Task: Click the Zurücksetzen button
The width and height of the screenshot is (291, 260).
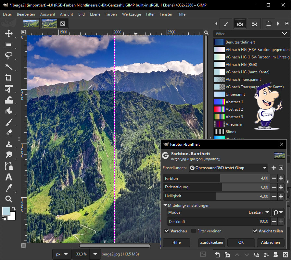Action: point(211,242)
